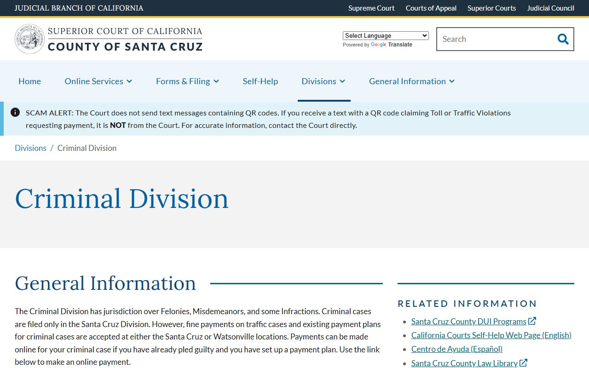Click the Related Information heading

pyautogui.click(x=467, y=304)
